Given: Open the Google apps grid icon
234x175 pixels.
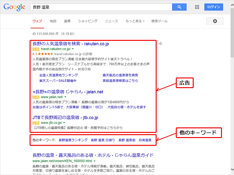Looking at the screenshot, I should [x=197, y=7].
